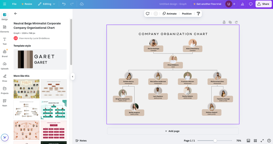The height and width of the screenshot is (144, 273).
Task: Select the Daniel Gallego owner card
Action: (154, 48)
